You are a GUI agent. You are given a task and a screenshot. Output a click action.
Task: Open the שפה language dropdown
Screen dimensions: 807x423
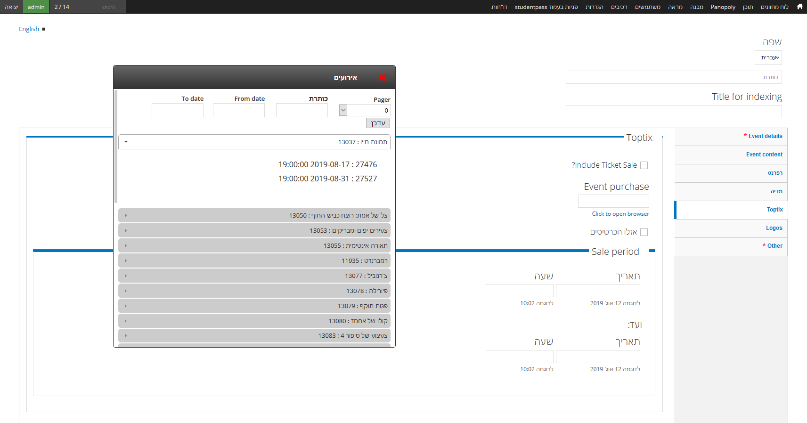[x=768, y=57]
